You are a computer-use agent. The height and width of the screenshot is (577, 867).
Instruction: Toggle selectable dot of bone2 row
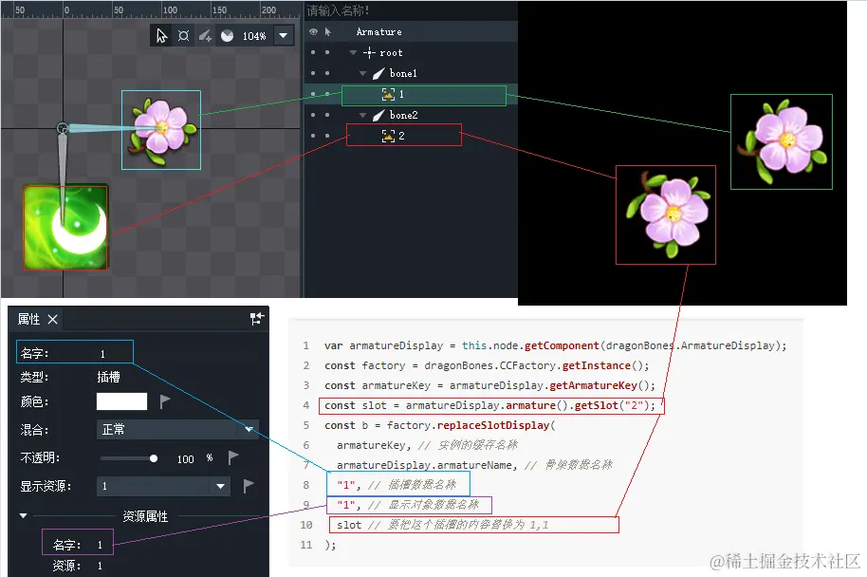point(327,115)
